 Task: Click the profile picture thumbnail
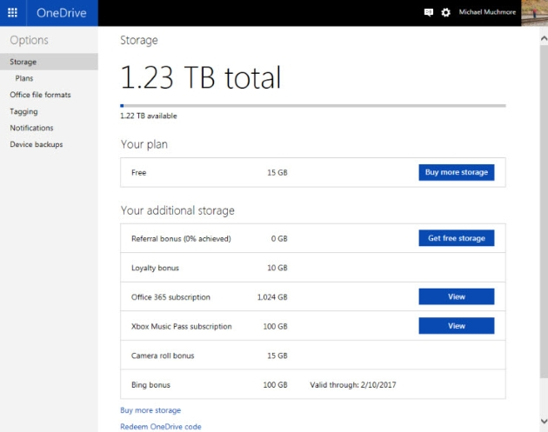[535, 12]
